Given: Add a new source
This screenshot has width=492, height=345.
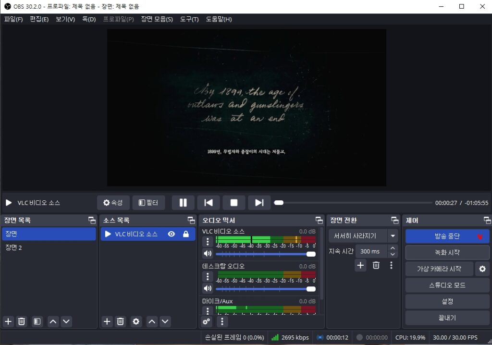Looking at the screenshot, I should click(x=107, y=321).
